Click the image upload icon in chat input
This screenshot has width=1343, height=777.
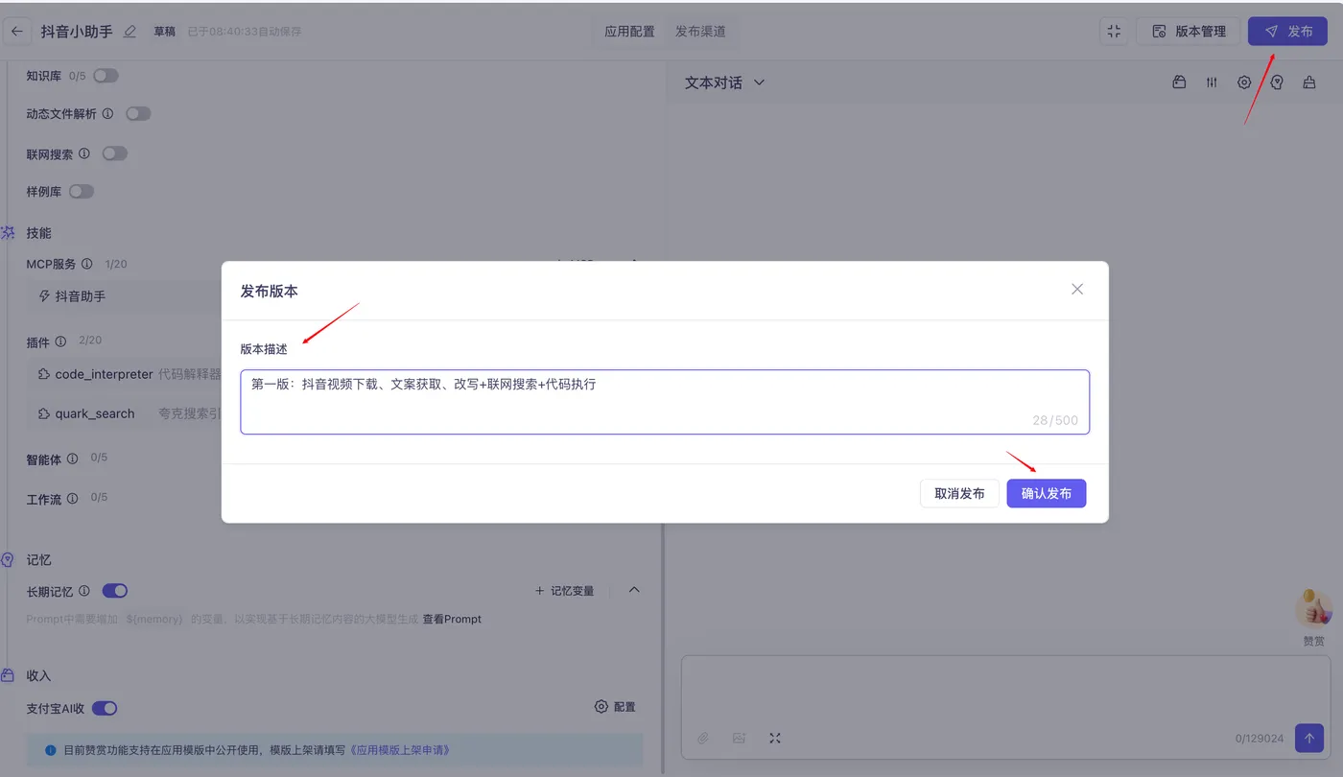739,738
